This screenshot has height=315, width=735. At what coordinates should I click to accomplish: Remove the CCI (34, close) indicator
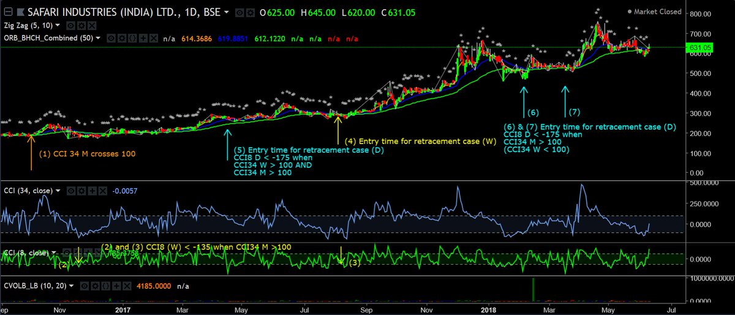tap(103, 191)
